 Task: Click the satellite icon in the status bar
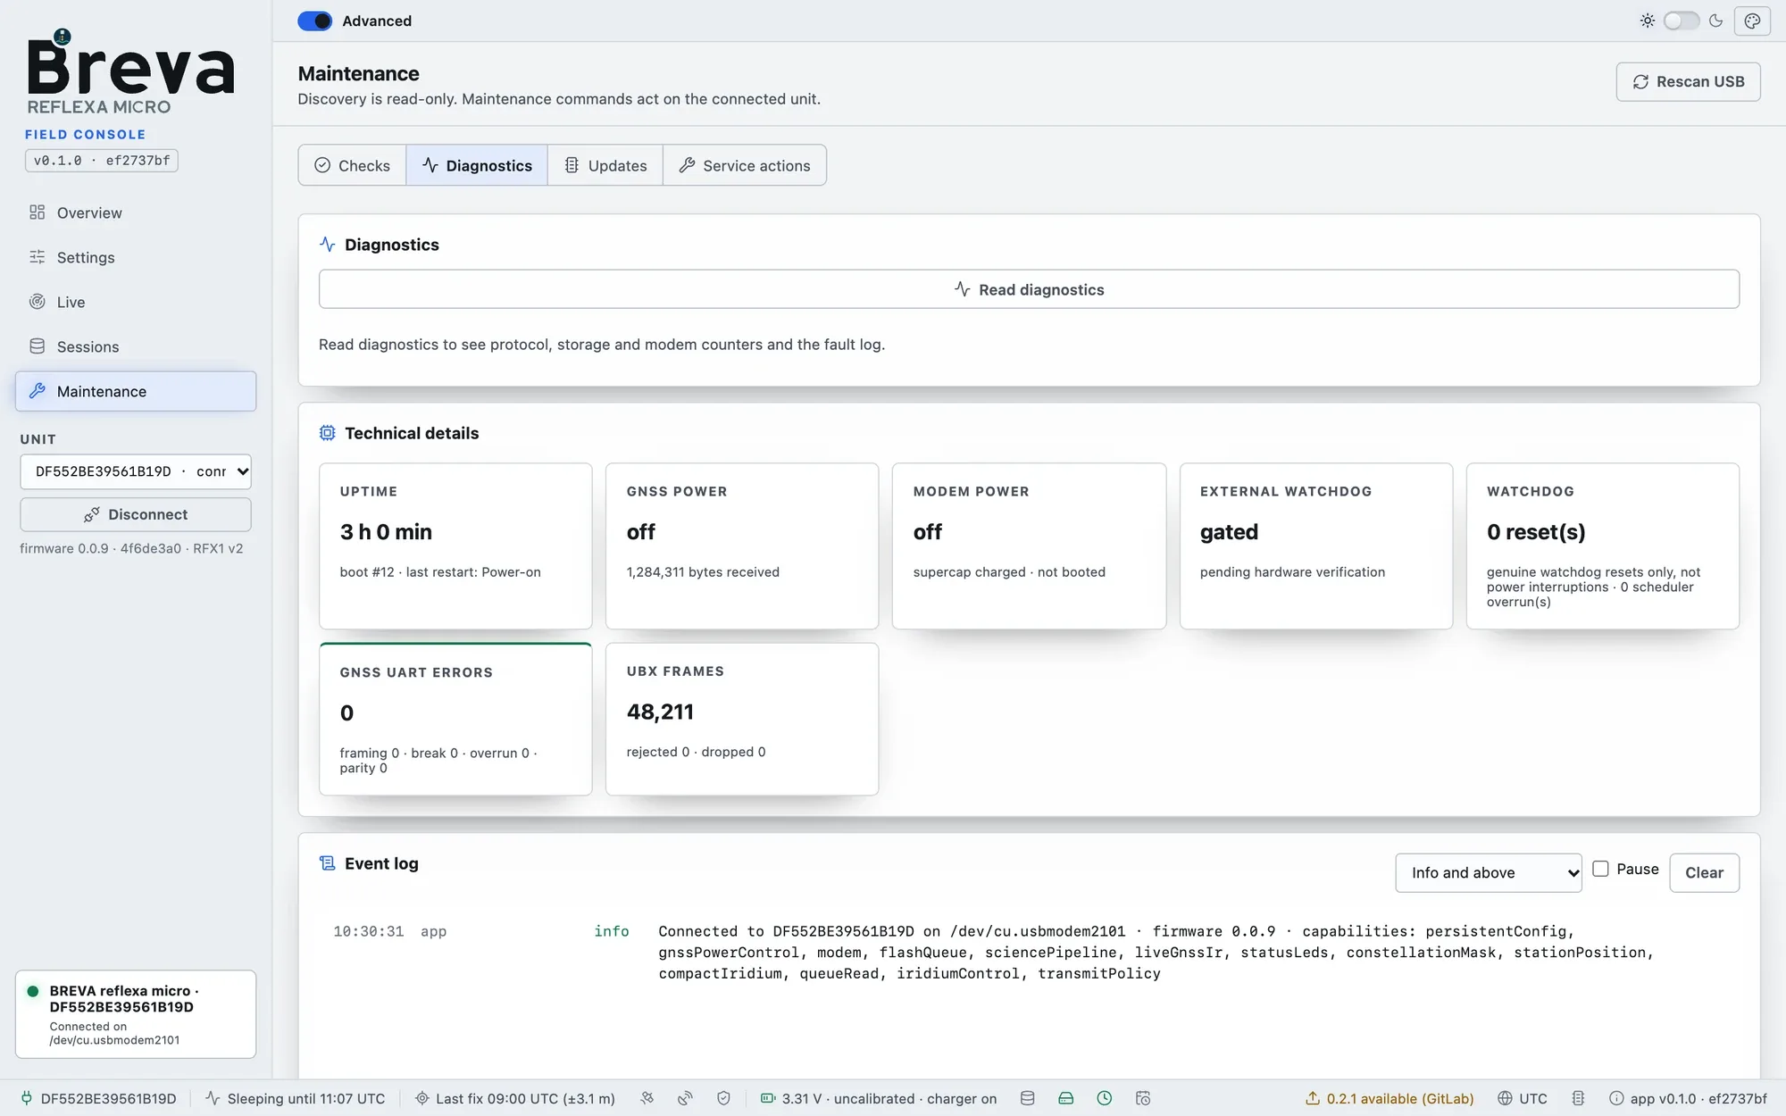click(x=647, y=1098)
